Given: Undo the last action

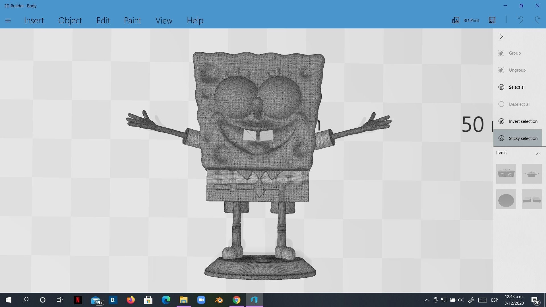Looking at the screenshot, I should click(520, 20).
